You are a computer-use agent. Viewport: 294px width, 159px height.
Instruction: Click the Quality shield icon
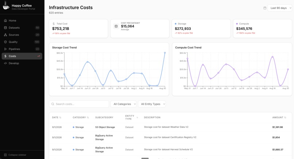(5, 42)
